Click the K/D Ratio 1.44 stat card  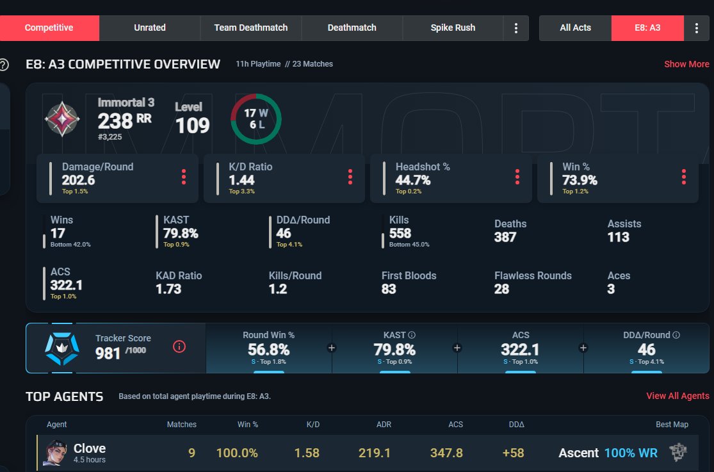(x=284, y=178)
